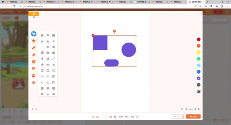Image resolution: width=231 pixels, height=125 pixels.
Task: Pick the pill shape in shapes panel
Action: pyautogui.click(x=48, y=35)
